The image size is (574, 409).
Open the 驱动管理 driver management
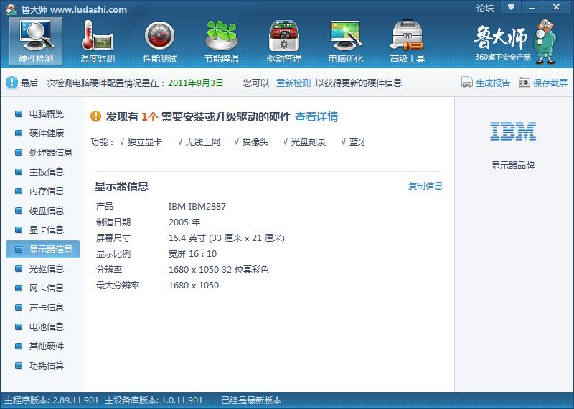pyautogui.click(x=283, y=42)
